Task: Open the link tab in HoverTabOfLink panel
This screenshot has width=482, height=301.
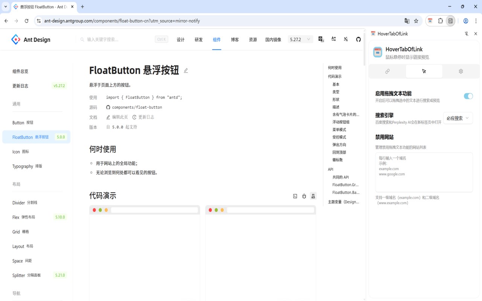Action: point(387,71)
